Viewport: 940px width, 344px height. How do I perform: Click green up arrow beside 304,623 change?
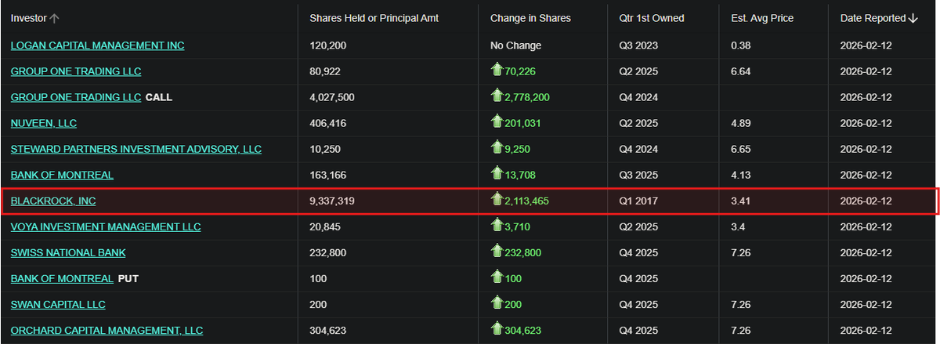point(496,330)
